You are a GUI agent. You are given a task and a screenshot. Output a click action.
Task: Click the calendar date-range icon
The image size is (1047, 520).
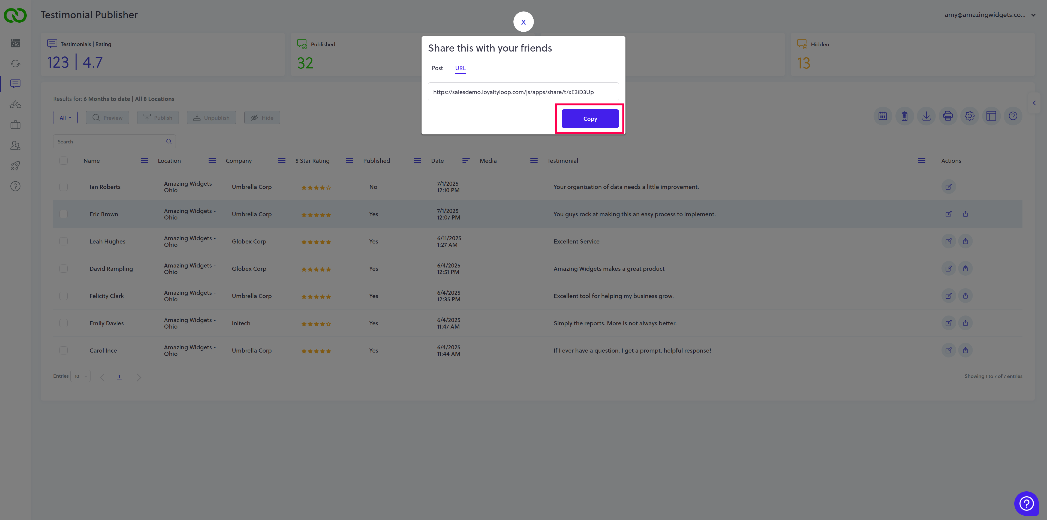pos(882,116)
